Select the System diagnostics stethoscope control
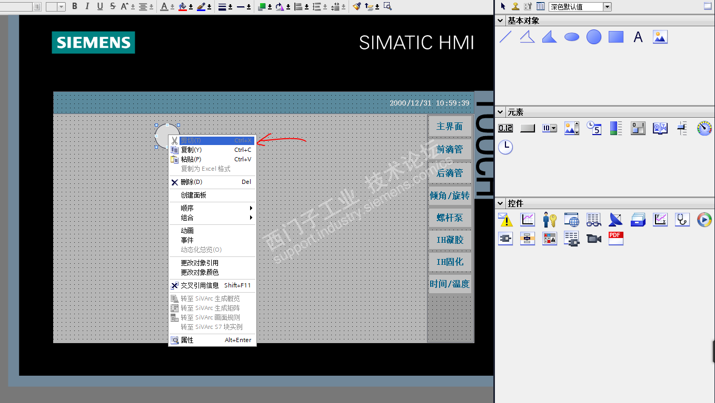The width and height of the screenshot is (715, 403). pyautogui.click(x=682, y=220)
